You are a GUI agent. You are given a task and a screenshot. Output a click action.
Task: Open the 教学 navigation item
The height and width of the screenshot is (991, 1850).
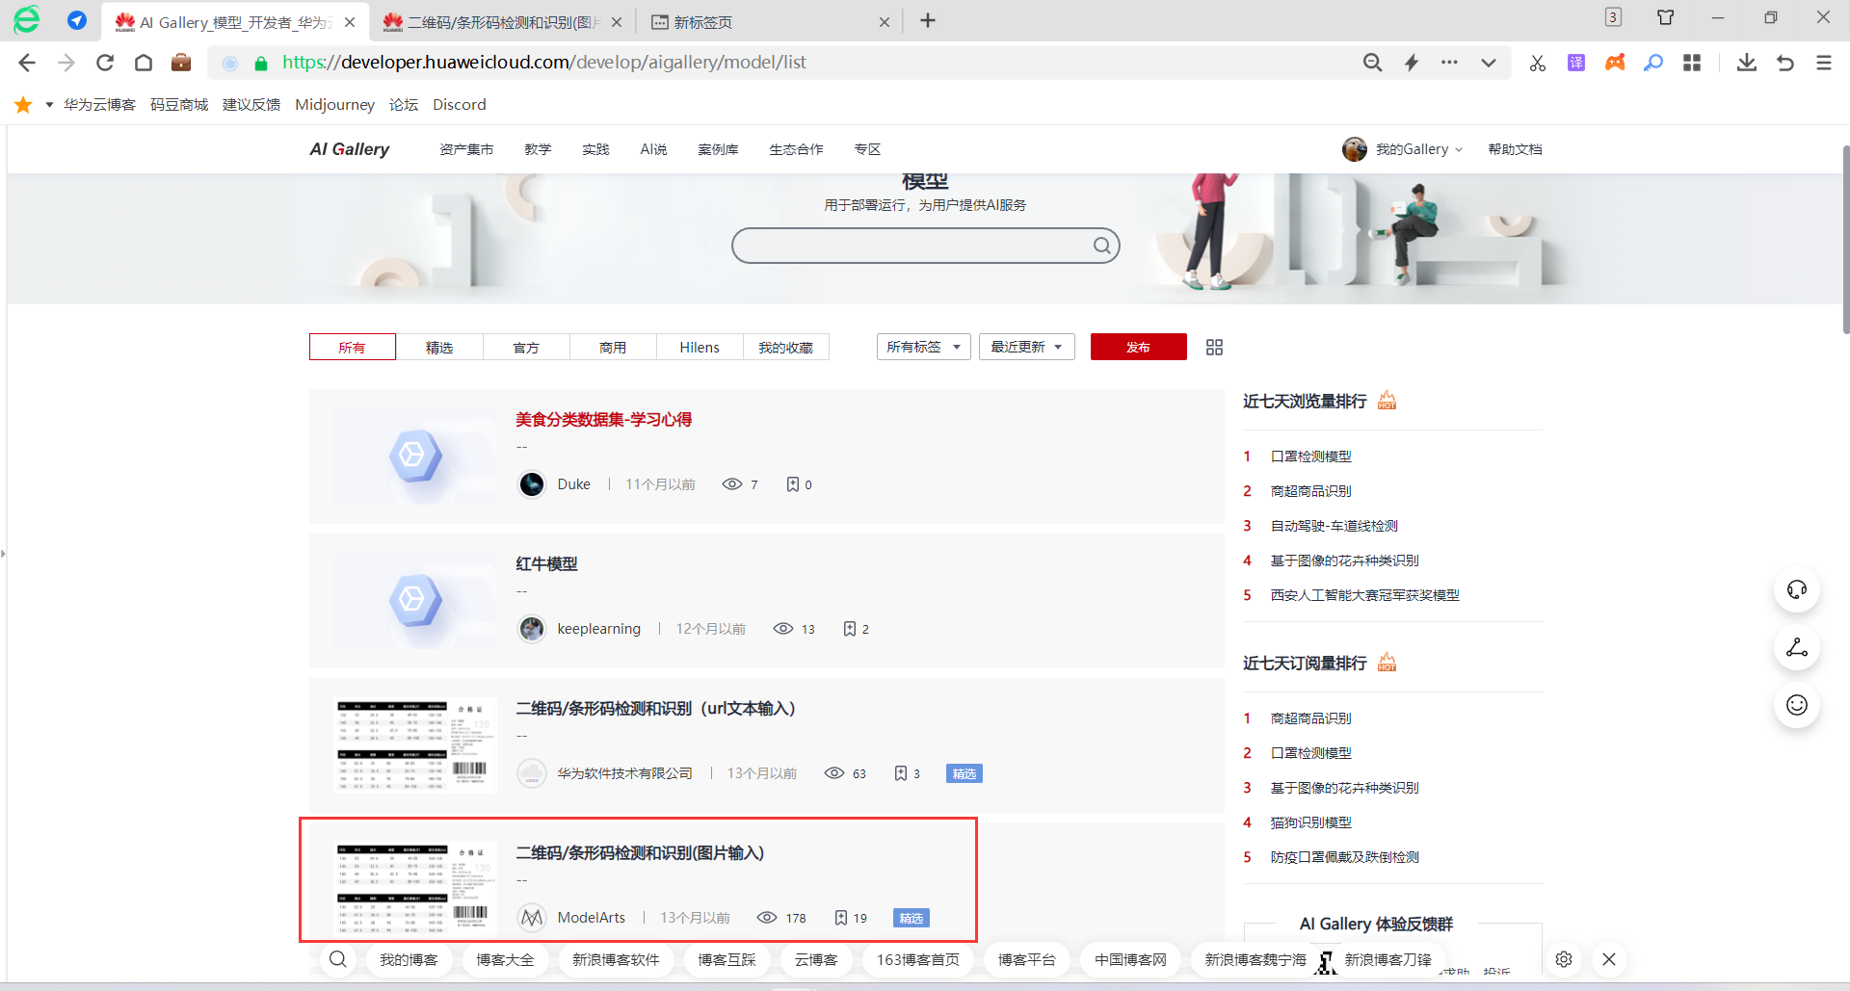click(x=538, y=149)
